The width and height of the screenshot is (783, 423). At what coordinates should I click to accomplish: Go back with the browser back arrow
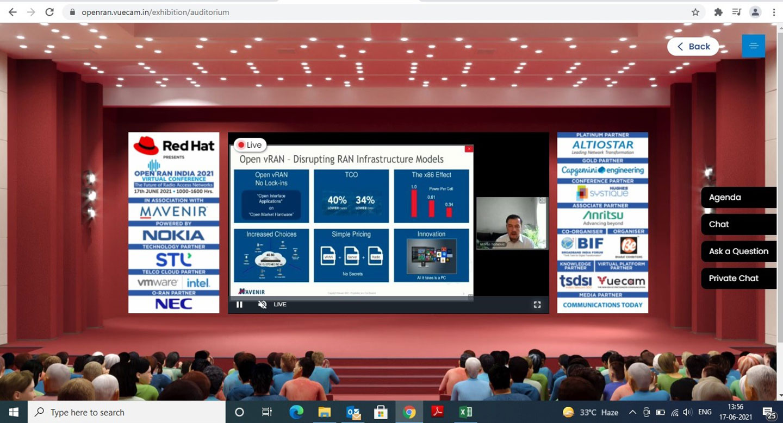coord(13,12)
